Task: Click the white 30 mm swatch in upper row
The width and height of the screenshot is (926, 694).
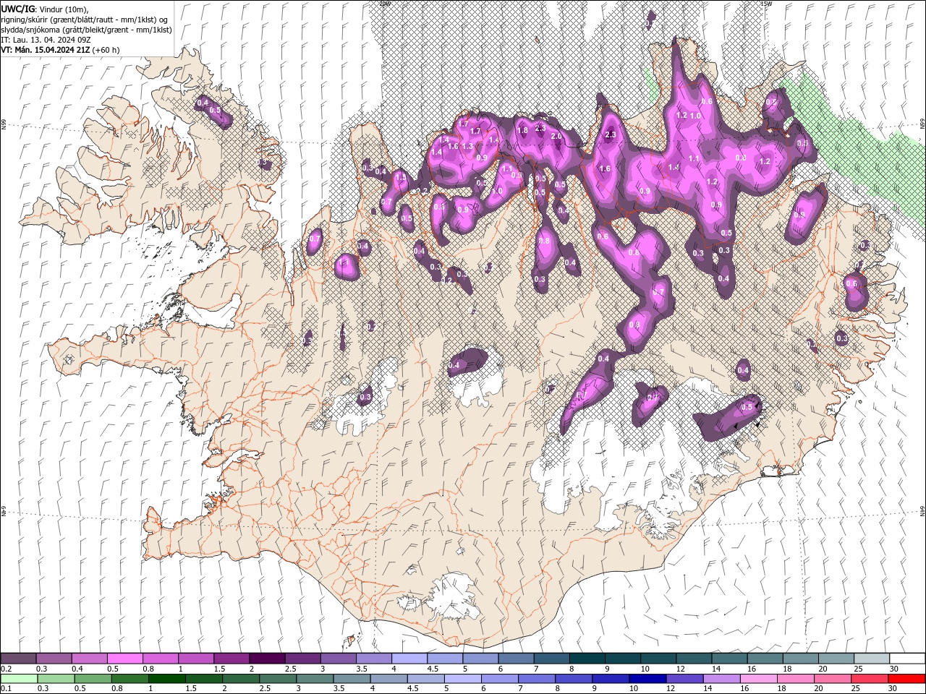Action: [x=906, y=659]
